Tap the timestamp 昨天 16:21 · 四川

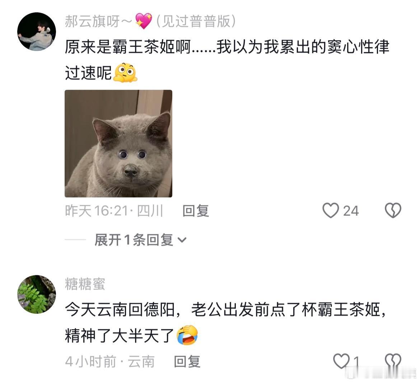point(114,211)
